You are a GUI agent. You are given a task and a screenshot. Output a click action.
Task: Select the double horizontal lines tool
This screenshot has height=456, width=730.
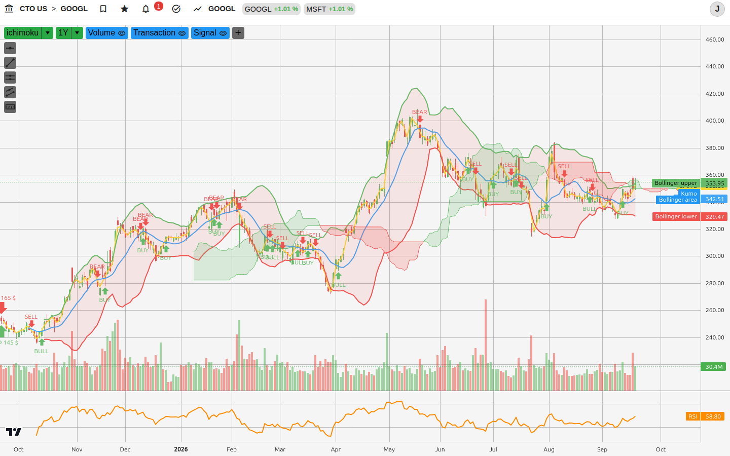(10, 78)
